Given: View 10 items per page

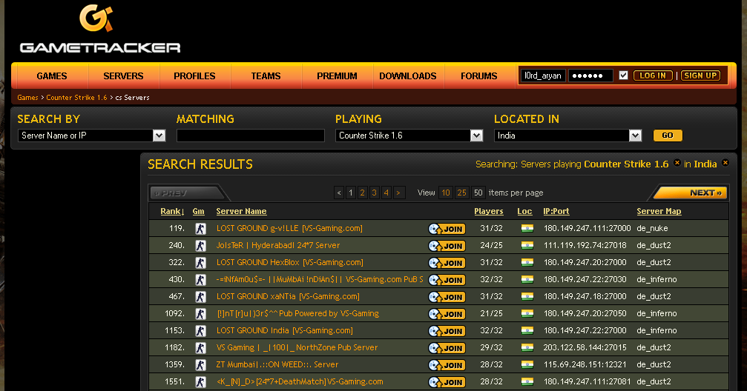Looking at the screenshot, I should (x=446, y=193).
